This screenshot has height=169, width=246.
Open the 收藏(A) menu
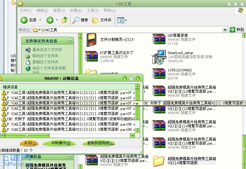point(76,11)
